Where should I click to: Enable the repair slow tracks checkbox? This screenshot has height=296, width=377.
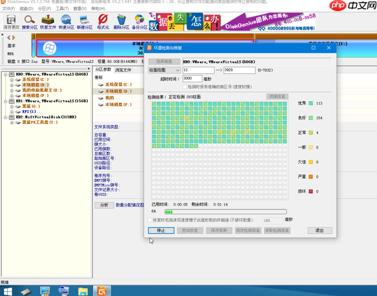point(150,220)
